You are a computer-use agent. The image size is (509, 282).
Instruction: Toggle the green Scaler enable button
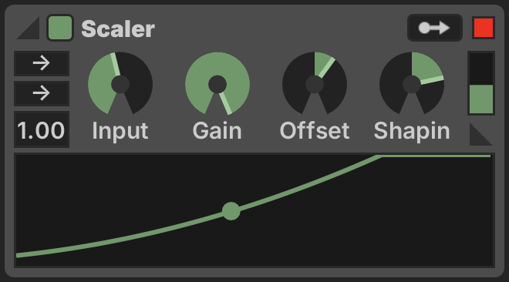pyautogui.click(x=60, y=28)
